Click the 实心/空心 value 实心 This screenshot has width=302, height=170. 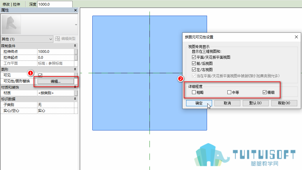(x=55, y=111)
